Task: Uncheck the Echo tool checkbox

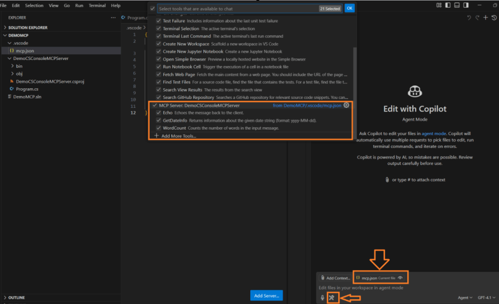Action: tap(158, 113)
